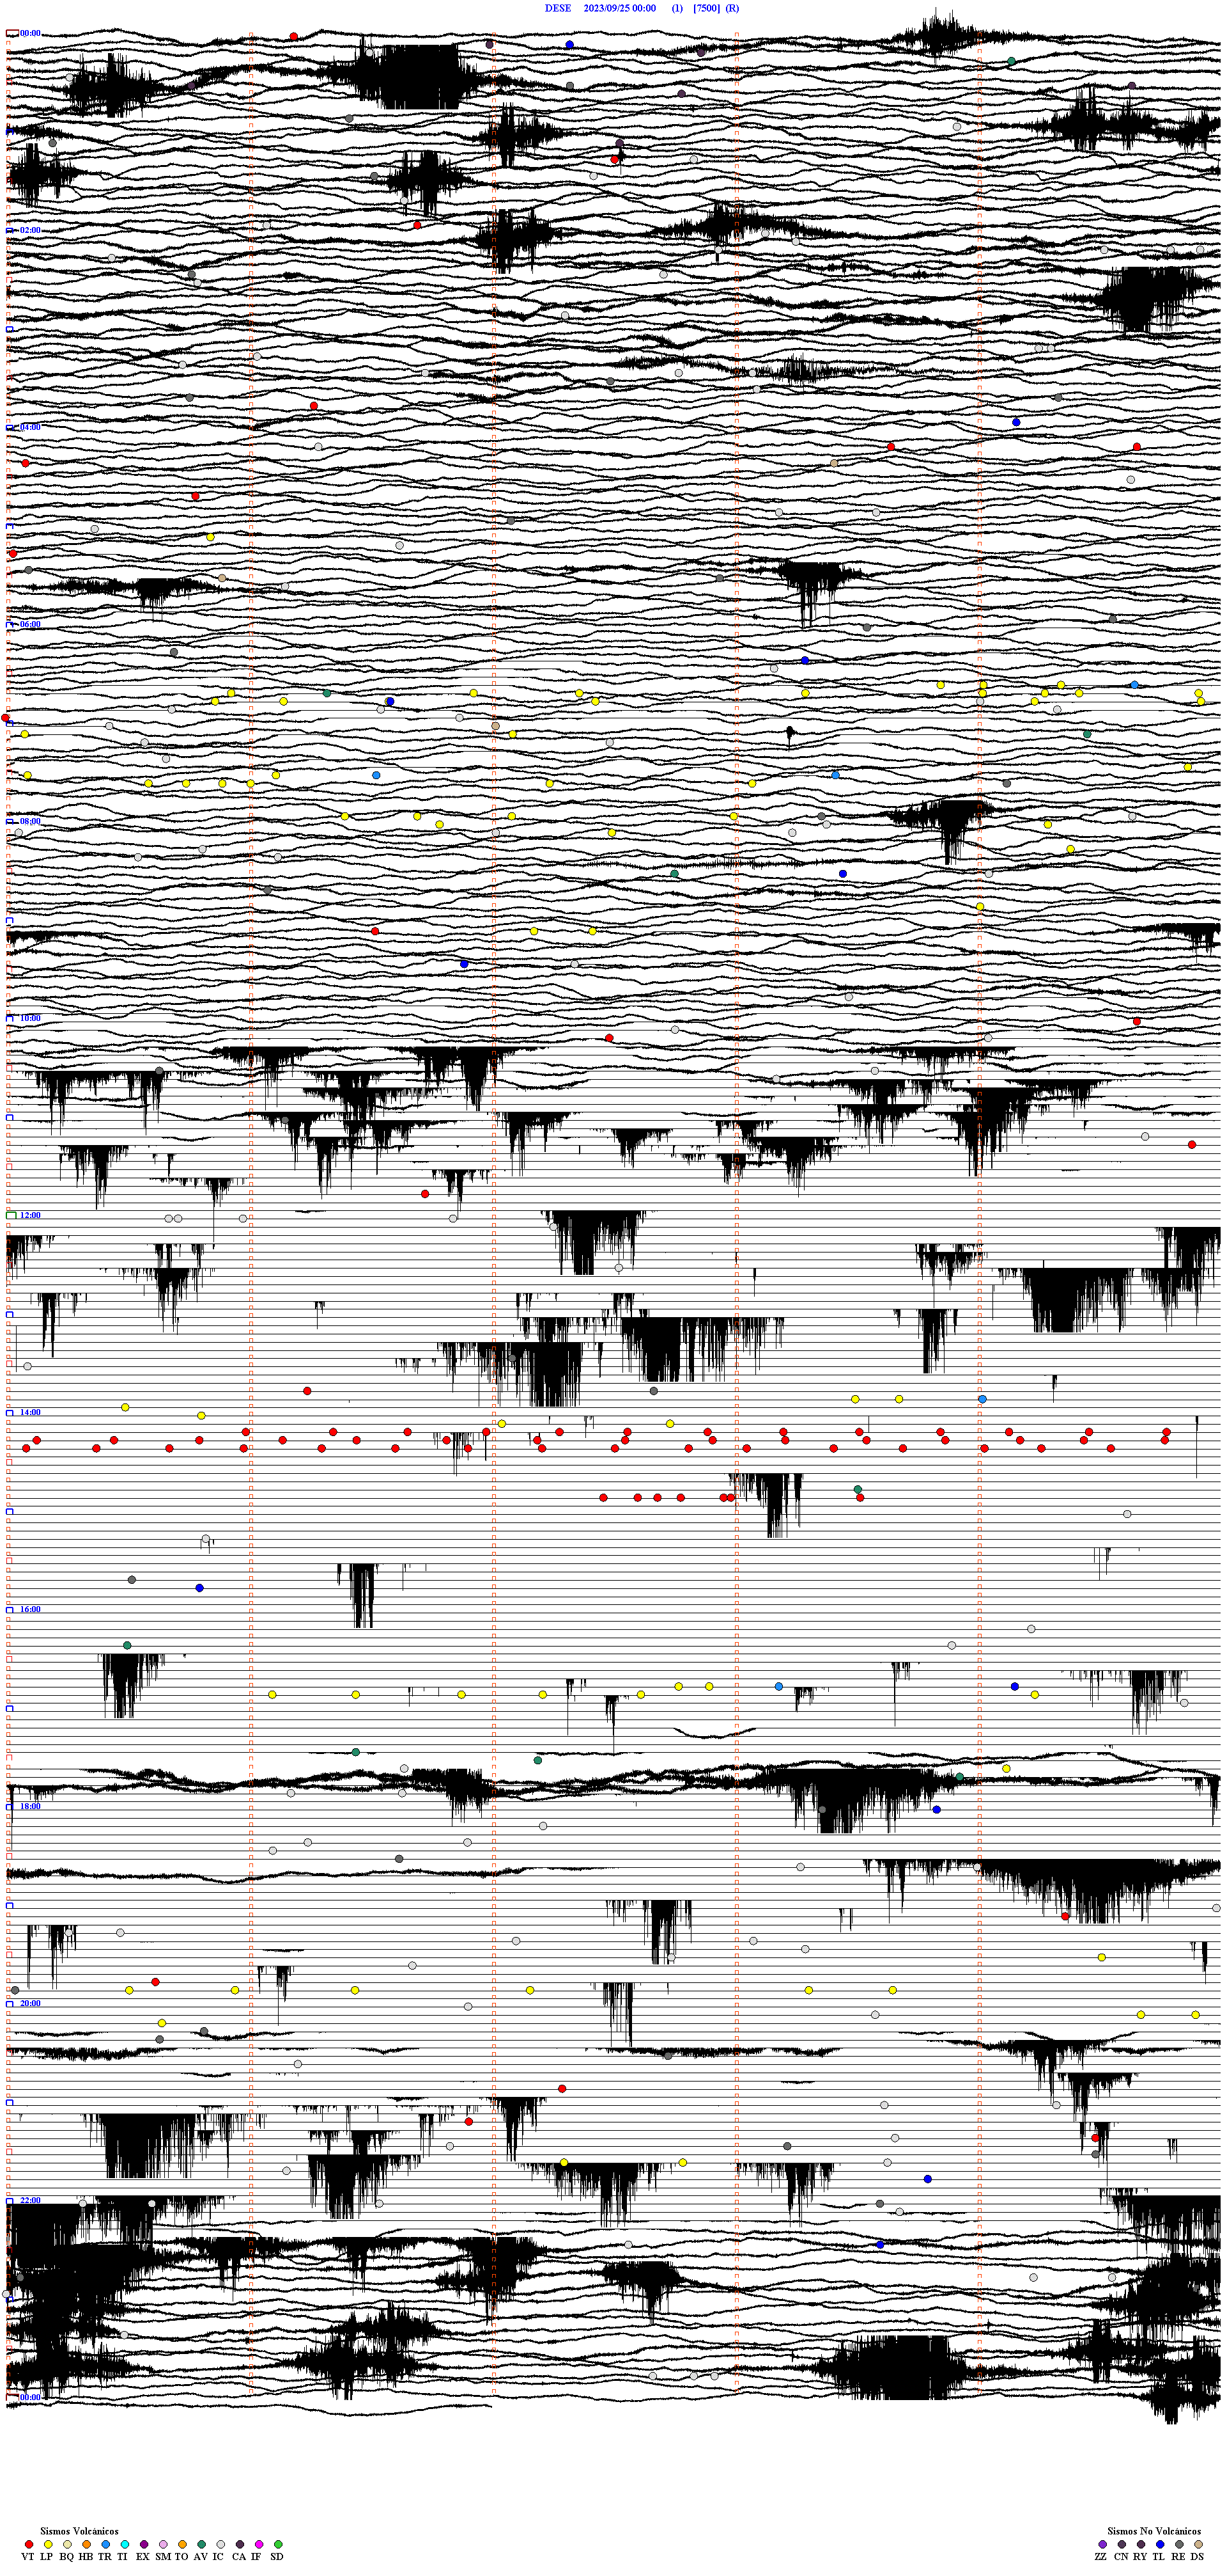The image size is (1227, 2576).
Task: Click the VT legend label
Action: 28,2557
